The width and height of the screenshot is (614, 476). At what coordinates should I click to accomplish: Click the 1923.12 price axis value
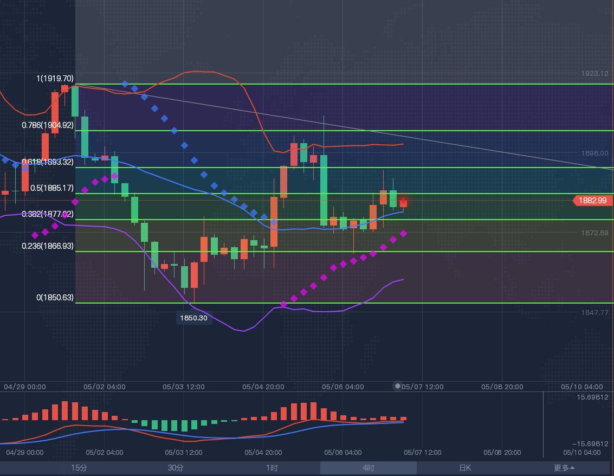coord(594,73)
